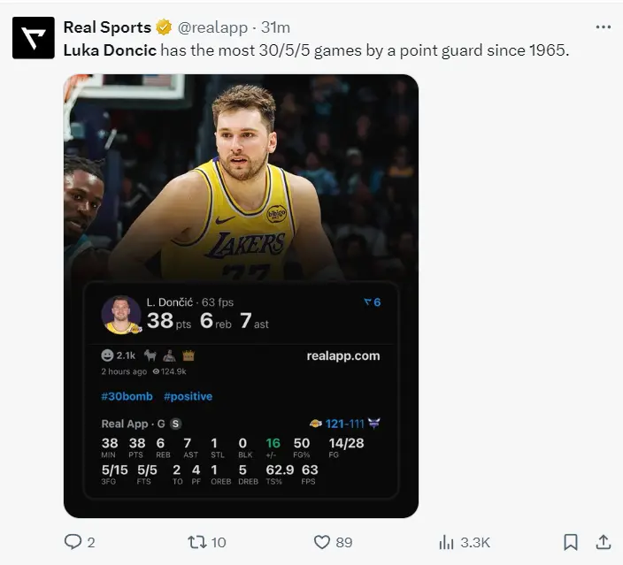The height and width of the screenshot is (565, 623).
Task: Open the Real Sports account name link
Action: (106, 27)
